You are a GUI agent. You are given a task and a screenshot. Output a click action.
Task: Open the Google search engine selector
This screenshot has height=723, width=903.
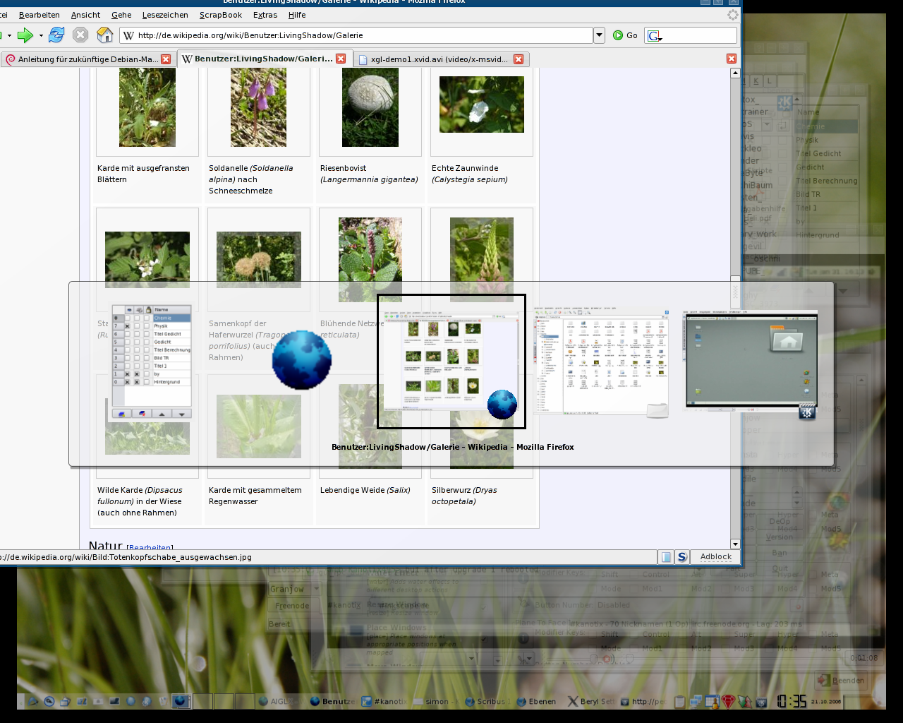coord(654,35)
